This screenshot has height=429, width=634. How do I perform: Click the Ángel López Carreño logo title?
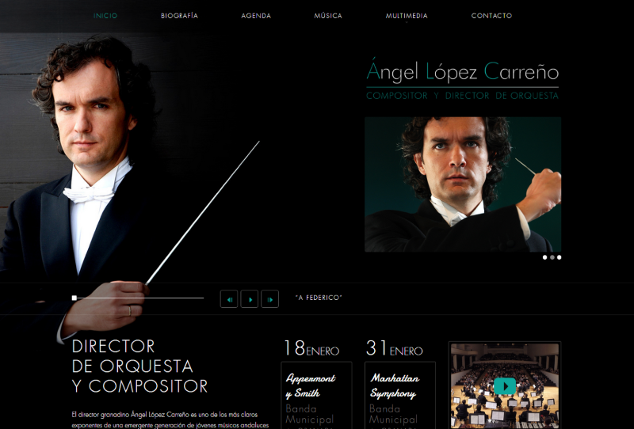[x=463, y=70]
